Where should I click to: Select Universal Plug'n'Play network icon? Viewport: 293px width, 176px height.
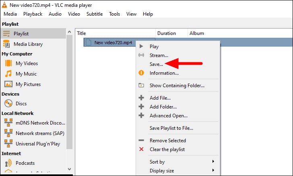(x=8, y=143)
